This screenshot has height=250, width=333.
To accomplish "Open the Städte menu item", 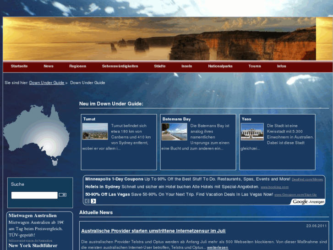I will tap(160, 66).
